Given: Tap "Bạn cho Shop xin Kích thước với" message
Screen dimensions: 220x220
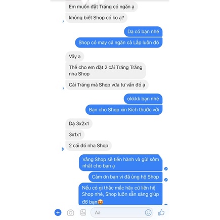Looking at the screenshot, I should (x=124, y=110).
